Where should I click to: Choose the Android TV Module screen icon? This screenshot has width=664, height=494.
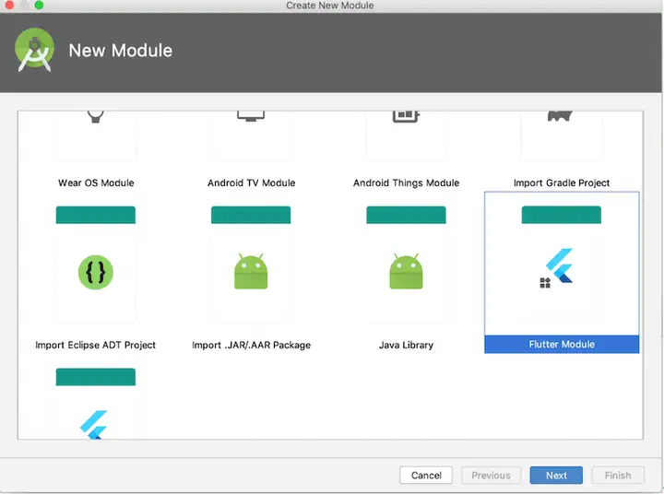251,116
